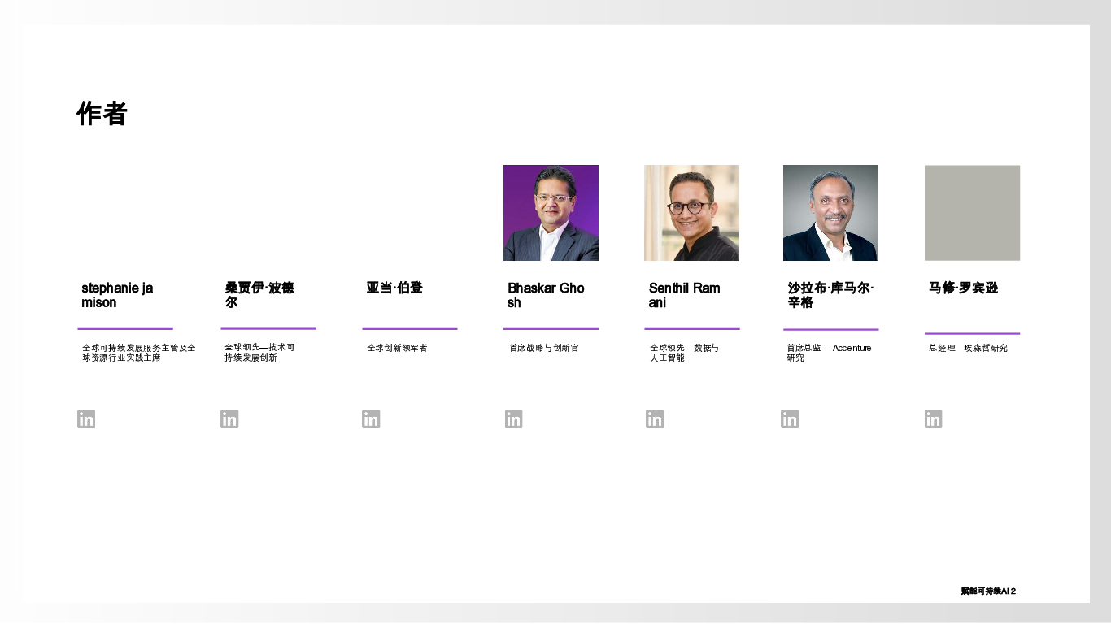The image size is (1111, 624).
Task: Open LinkedIn icon under 桑贾伊·波德尔
Action: pyautogui.click(x=229, y=419)
